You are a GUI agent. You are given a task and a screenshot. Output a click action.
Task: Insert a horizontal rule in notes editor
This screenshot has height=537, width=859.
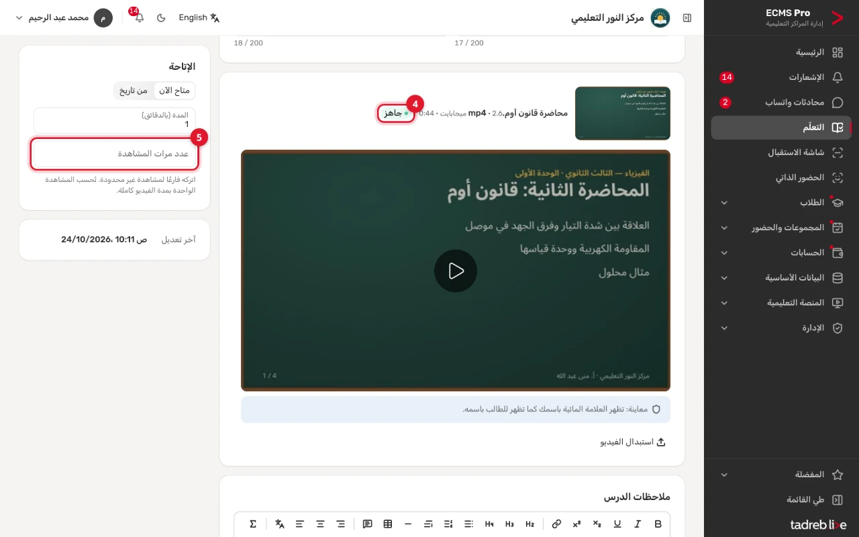click(x=408, y=524)
